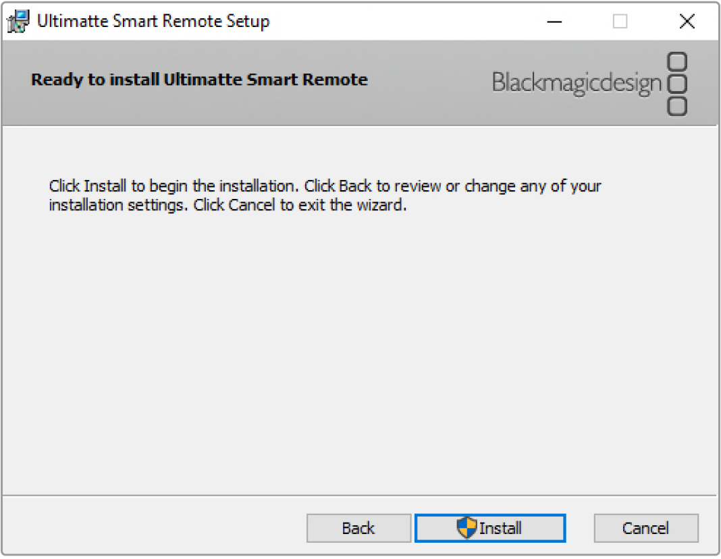Click the top square of the Blackmagic logo
721x559 pixels.
tap(677, 63)
